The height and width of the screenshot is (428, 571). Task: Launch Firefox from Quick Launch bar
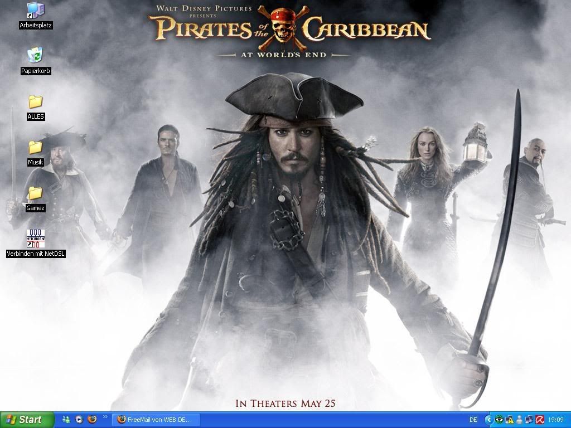(x=92, y=419)
